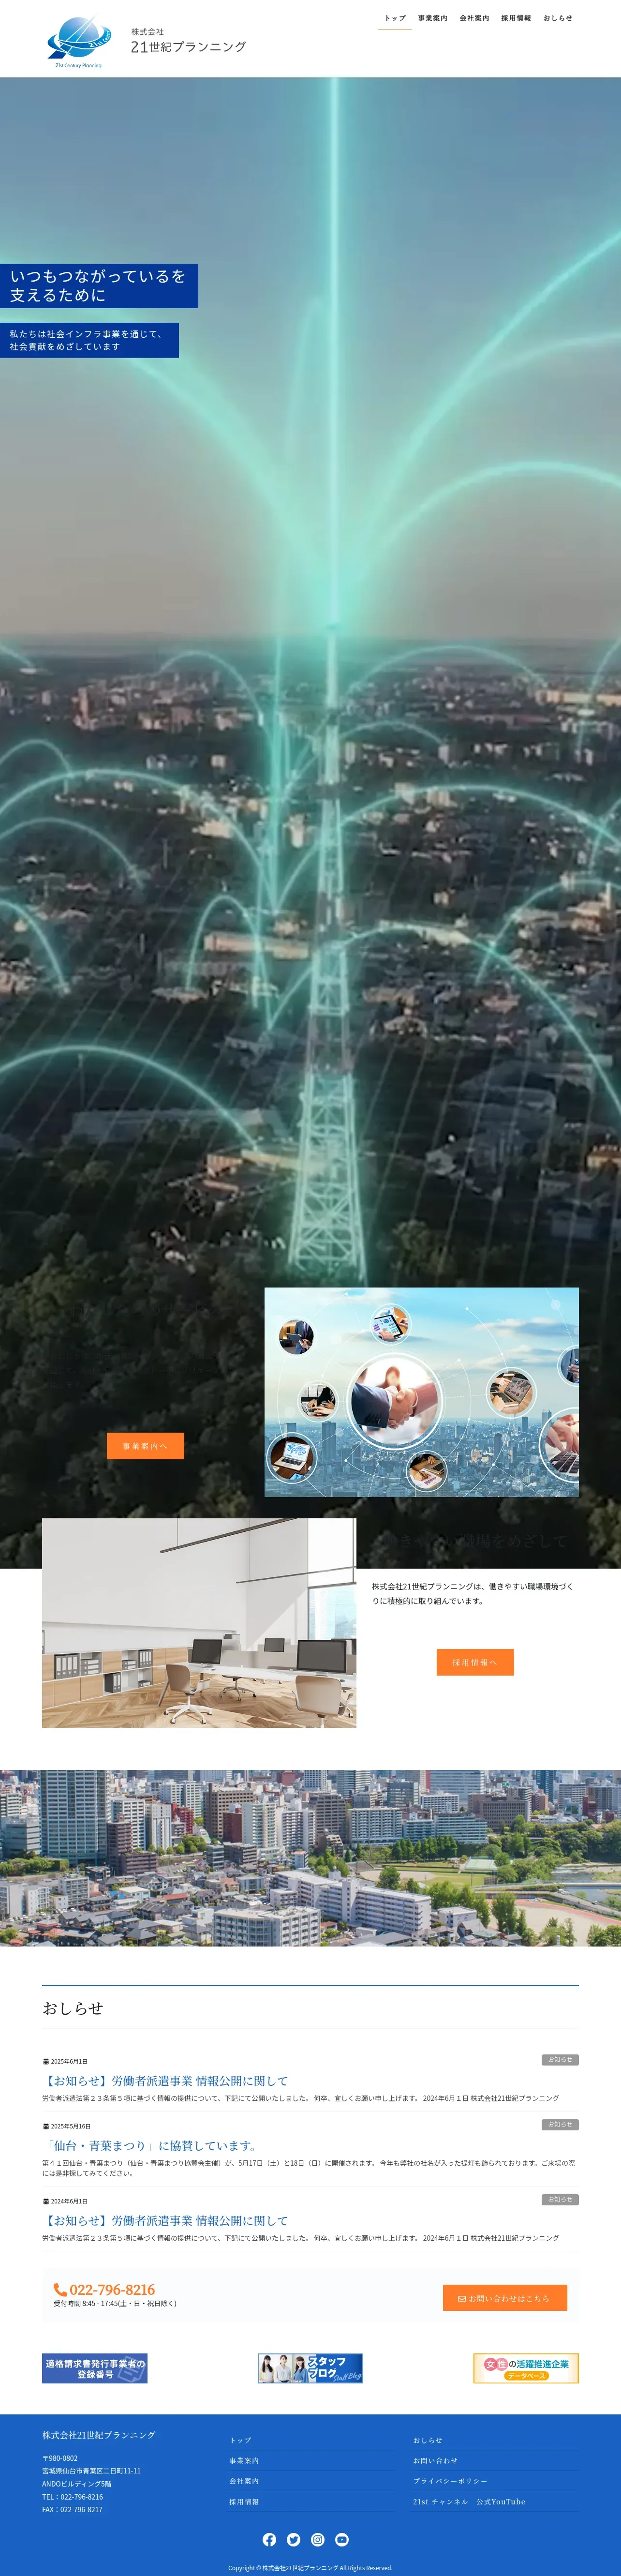Open the トップ menu item in header

point(395,18)
